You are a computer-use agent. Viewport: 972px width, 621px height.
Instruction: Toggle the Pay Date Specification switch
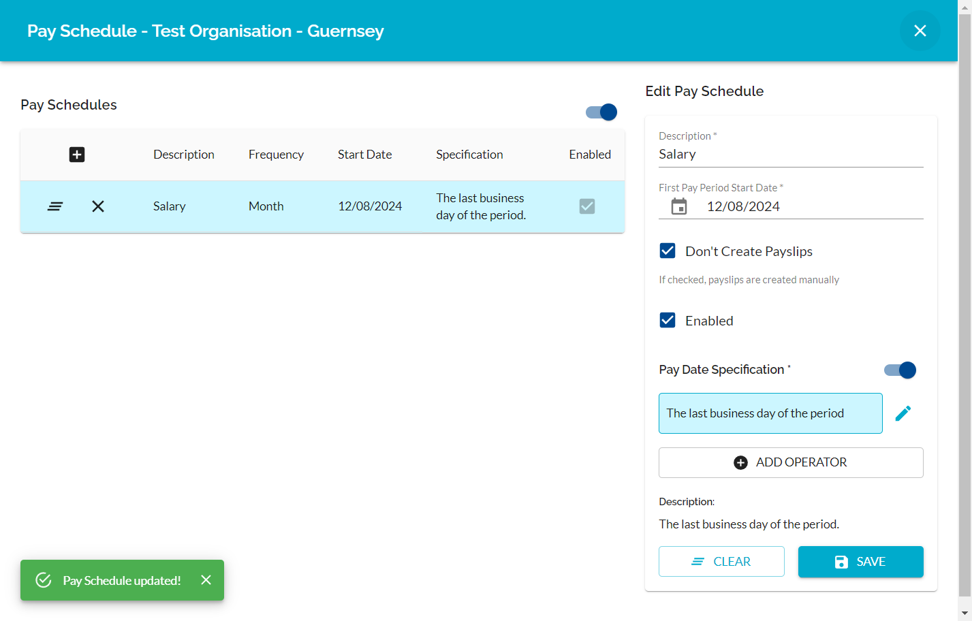coord(900,370)
